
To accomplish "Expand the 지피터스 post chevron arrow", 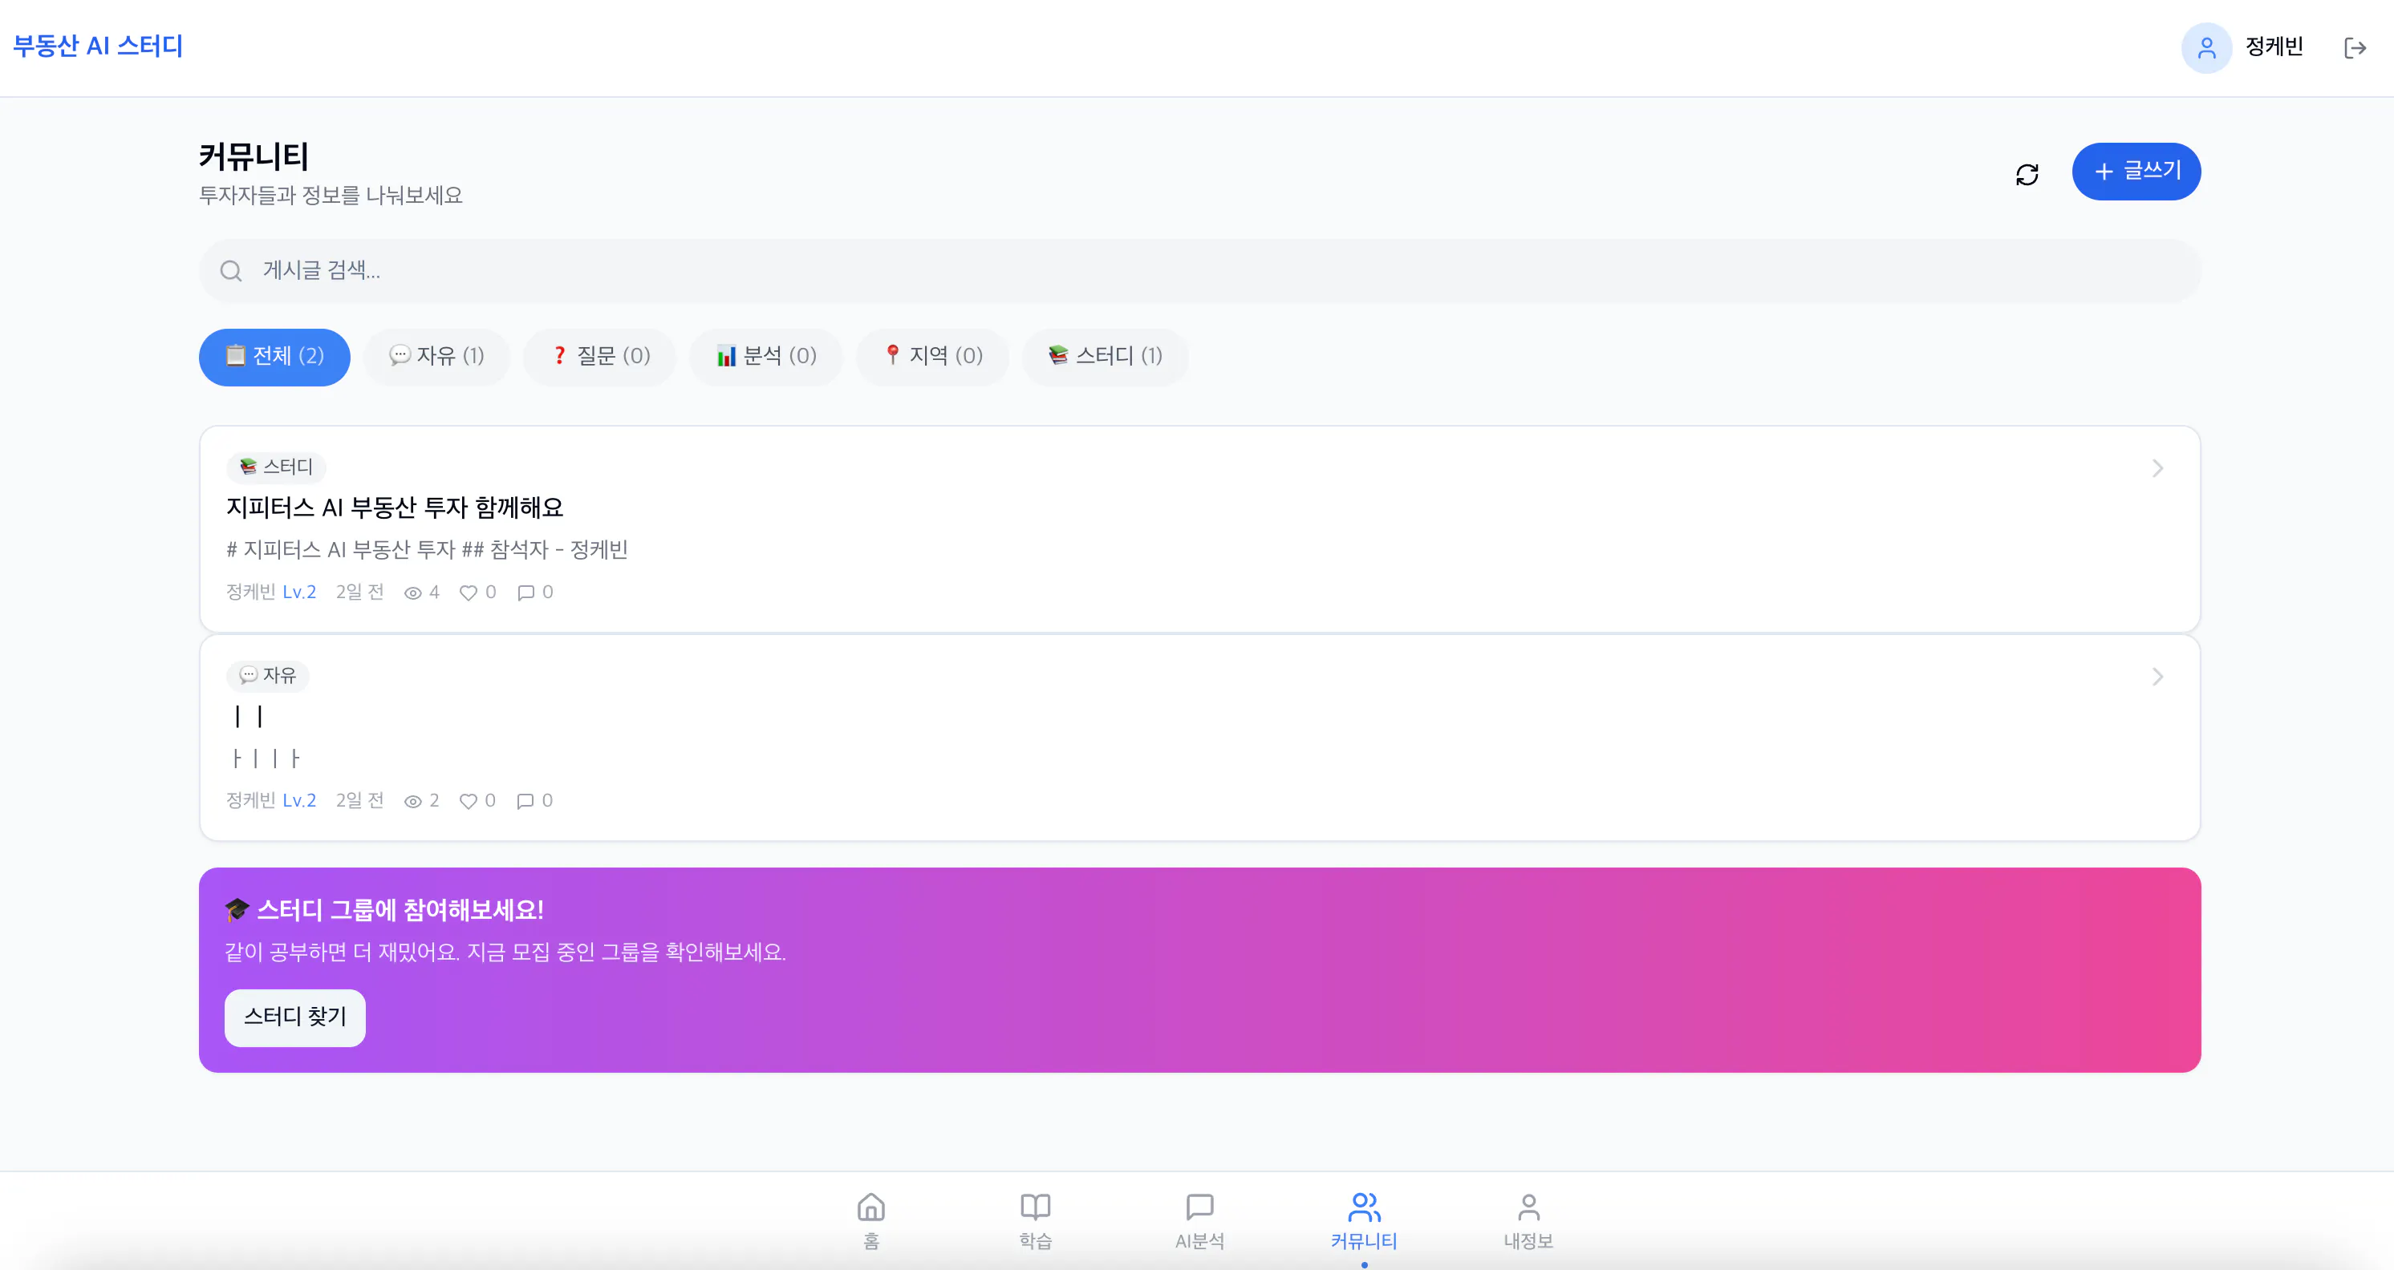I will pyautogui.click(x=2157, y=468).
